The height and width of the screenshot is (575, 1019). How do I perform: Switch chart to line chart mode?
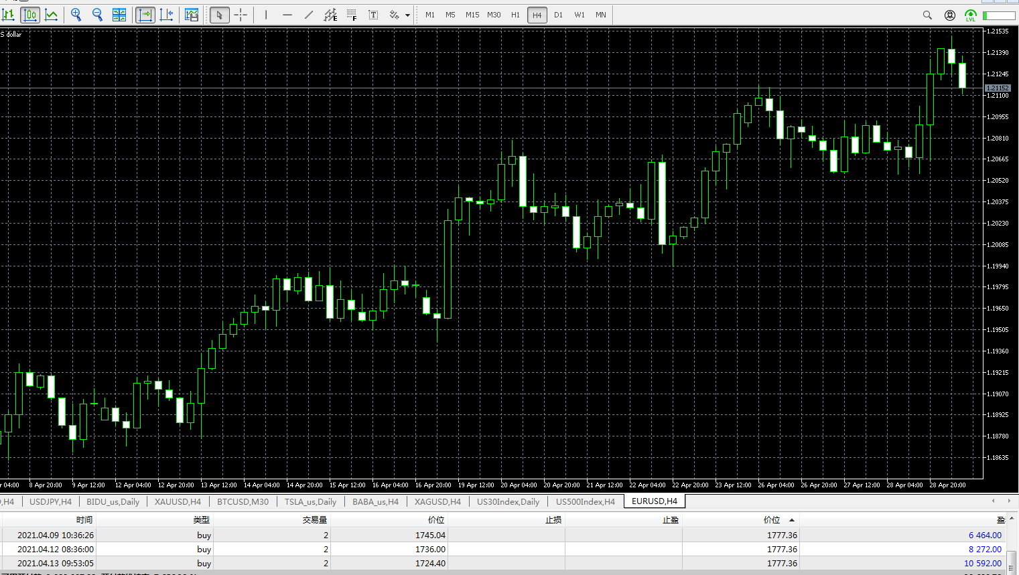pyautogui.click(x=51, y=15)
